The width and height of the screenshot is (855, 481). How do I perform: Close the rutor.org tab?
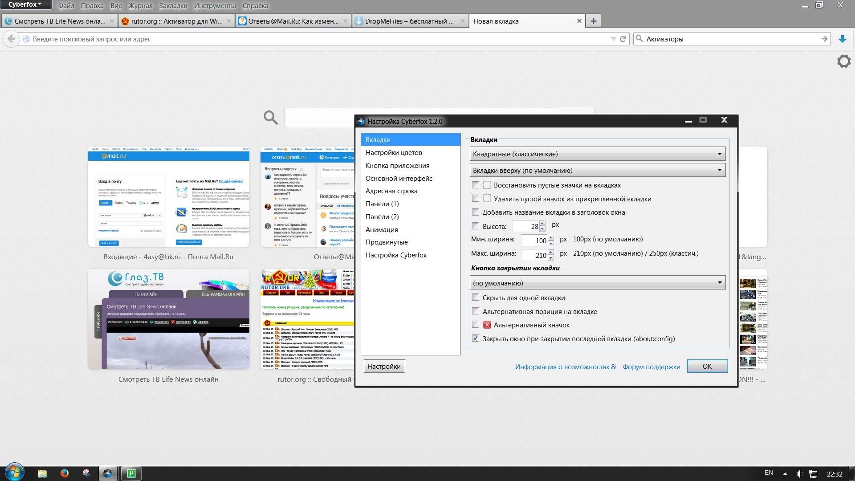229,21
